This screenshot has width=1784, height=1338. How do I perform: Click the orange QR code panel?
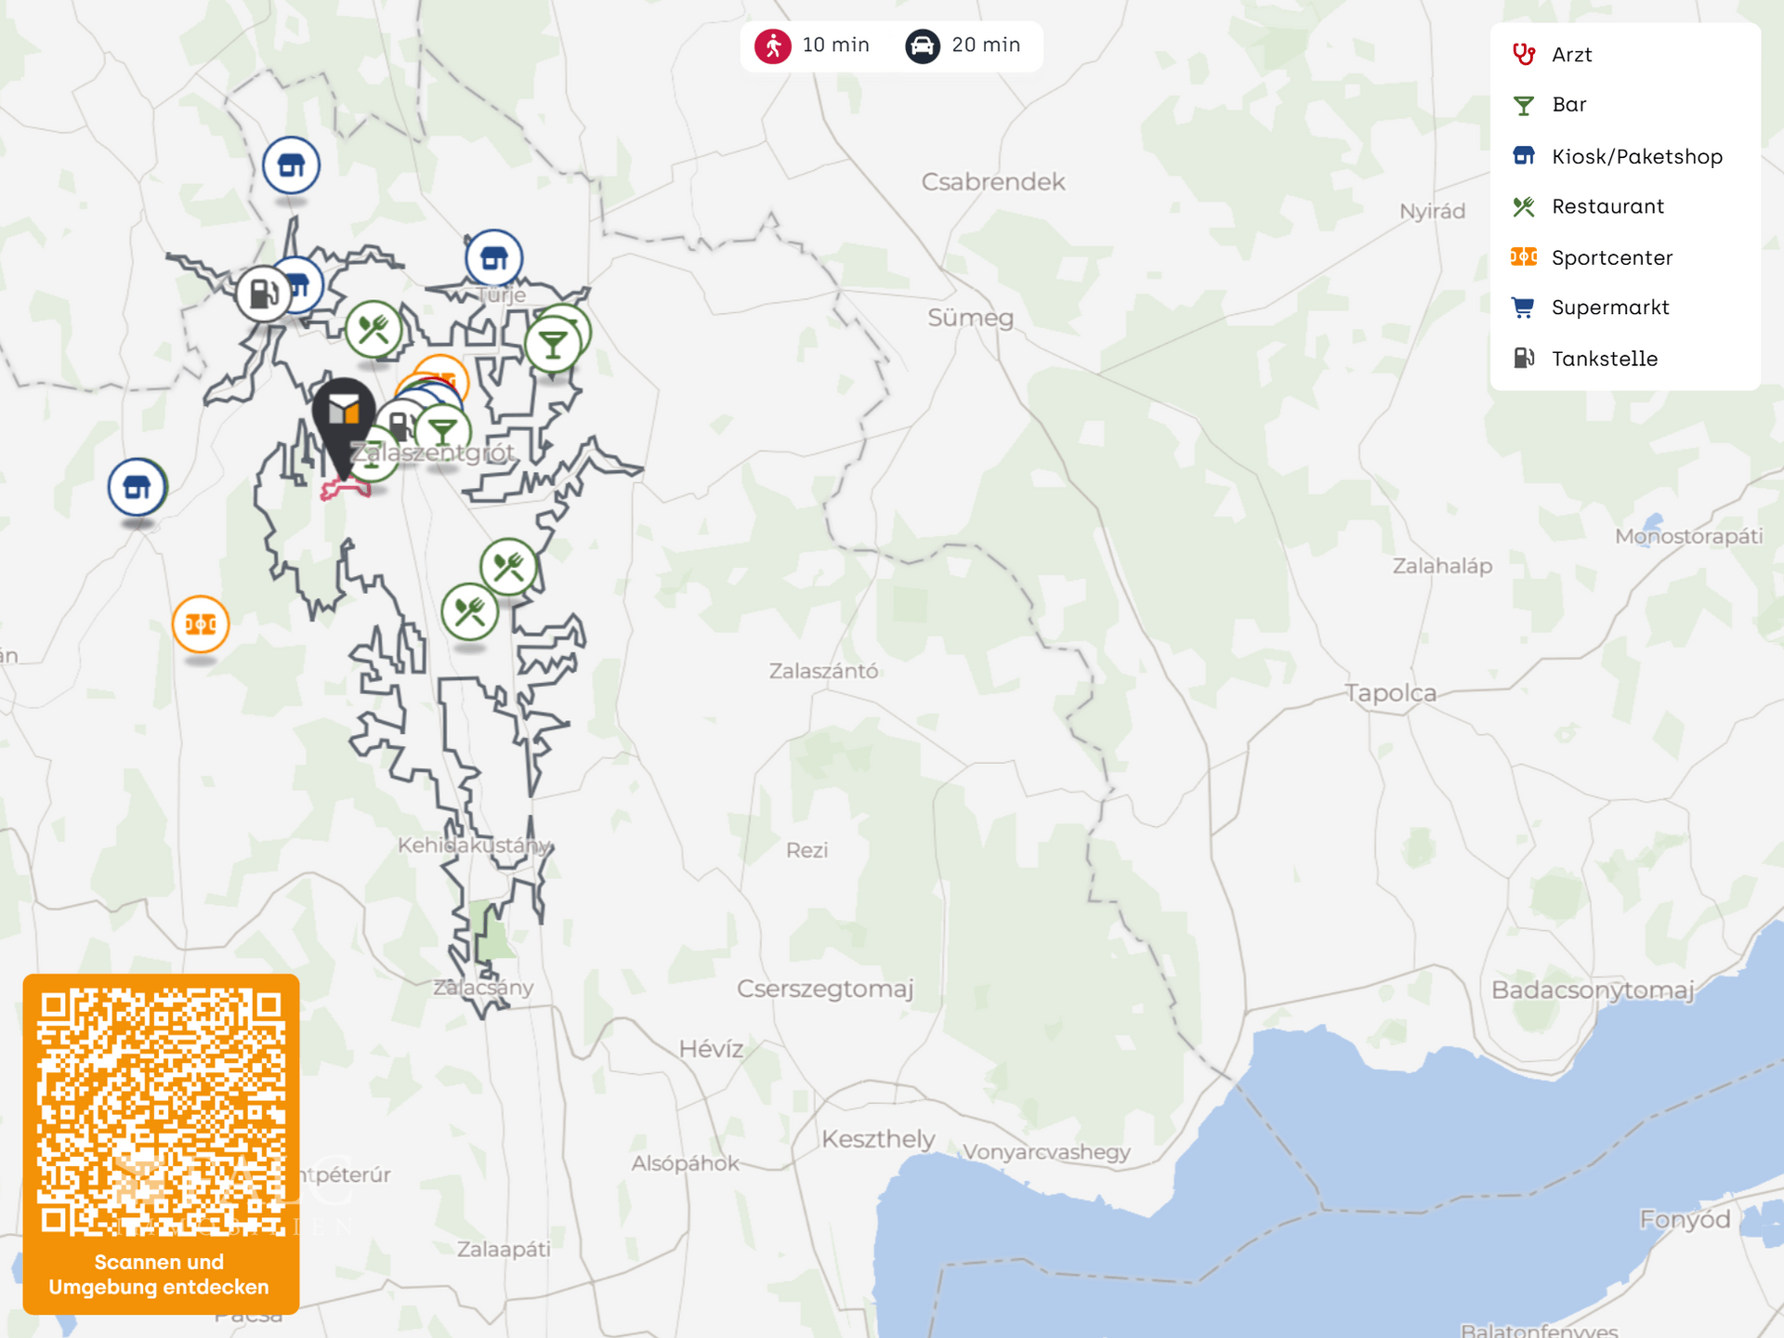[161, 1144]
